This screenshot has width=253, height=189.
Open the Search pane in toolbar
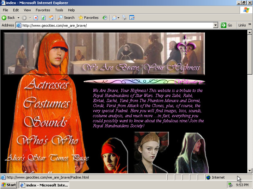66,18
